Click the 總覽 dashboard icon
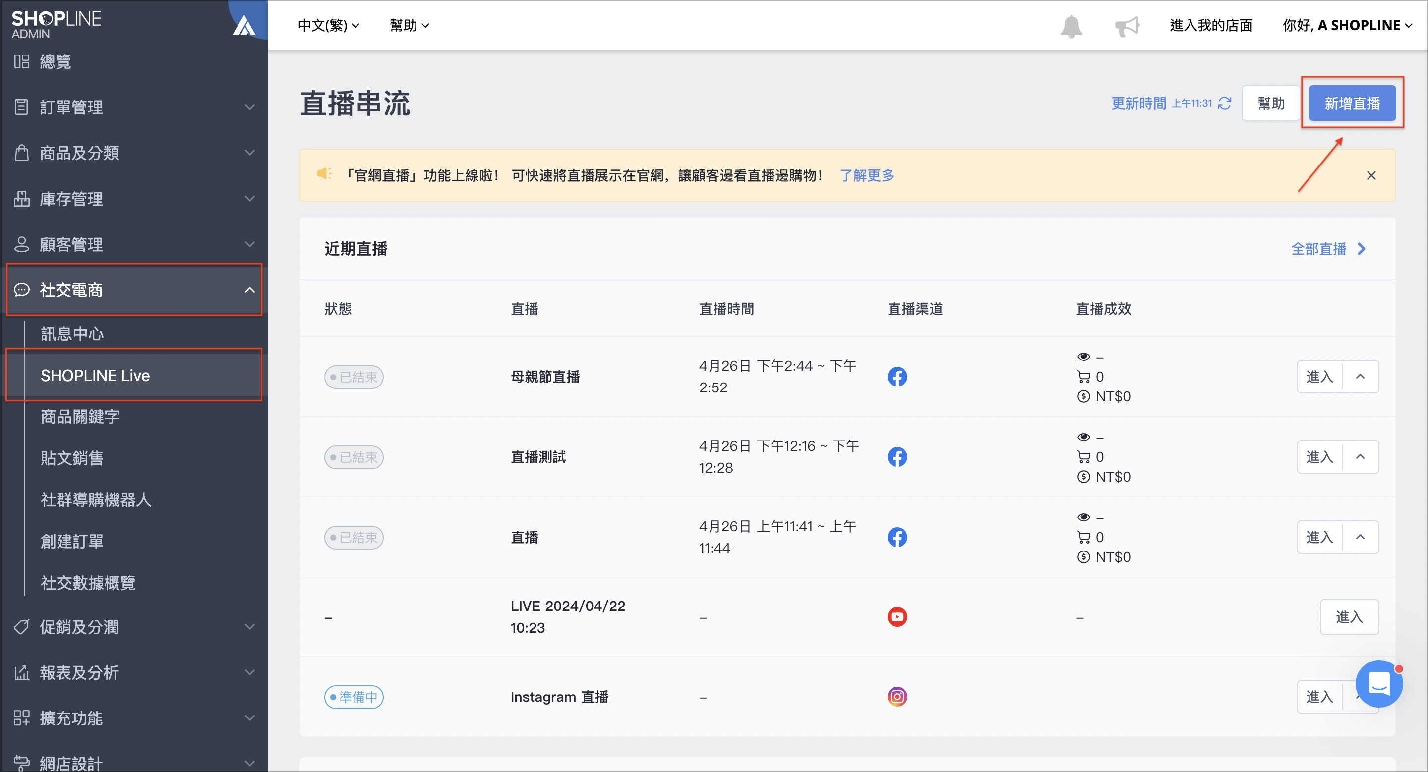The width and height of the screenshot is (1428, 772). [x=22, y=61]
